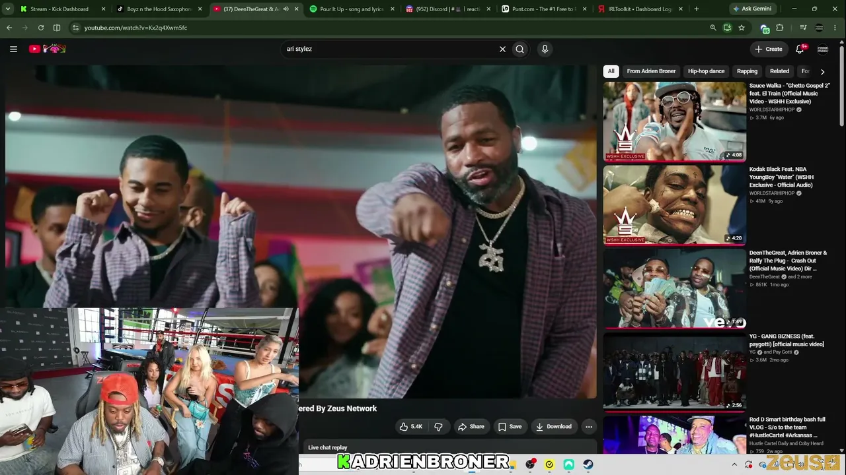846x475 pixels.
Task: Open the extension with US badge
Action: pyautogui.click(x=765, y=28)
